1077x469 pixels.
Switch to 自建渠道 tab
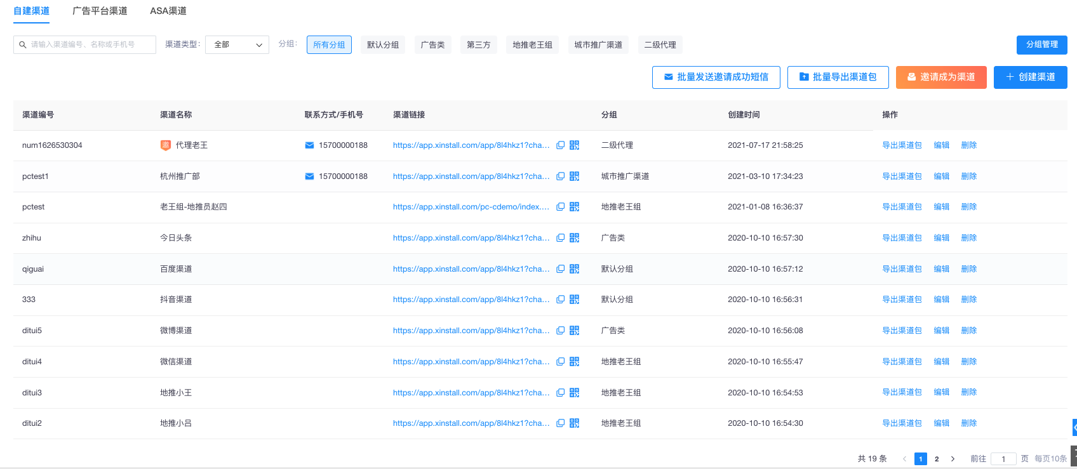tap(32, 11)
